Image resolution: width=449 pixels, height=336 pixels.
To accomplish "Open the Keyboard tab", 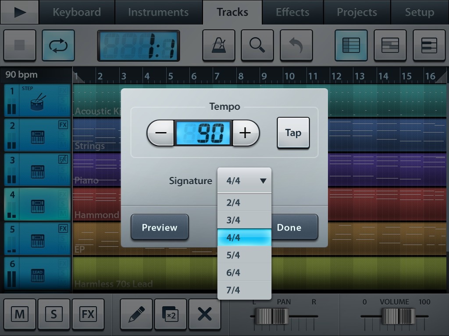I will pyautogui.click(x=77, y=12).
